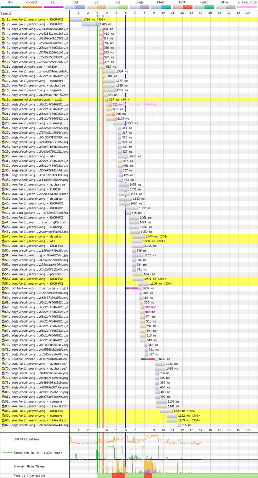Click the font legend color bar
Viewport: 258px width, 478px height.
[182, 7]
